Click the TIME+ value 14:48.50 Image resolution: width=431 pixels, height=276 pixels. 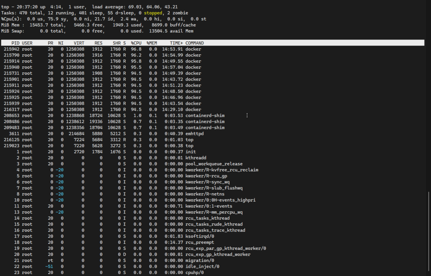point(172,91)
